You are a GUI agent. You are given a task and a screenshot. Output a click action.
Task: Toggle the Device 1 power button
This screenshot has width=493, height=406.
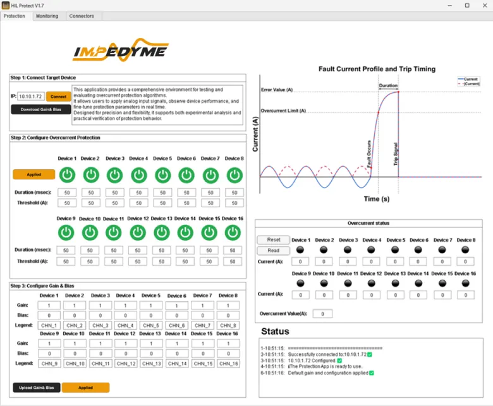click(x=67, y=174)
